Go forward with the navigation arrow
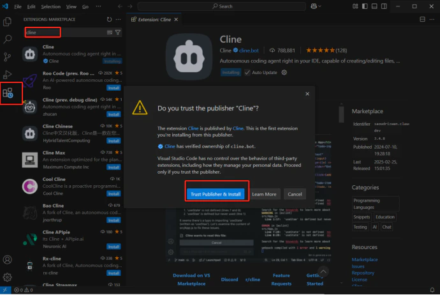 [x=129, y=6]
